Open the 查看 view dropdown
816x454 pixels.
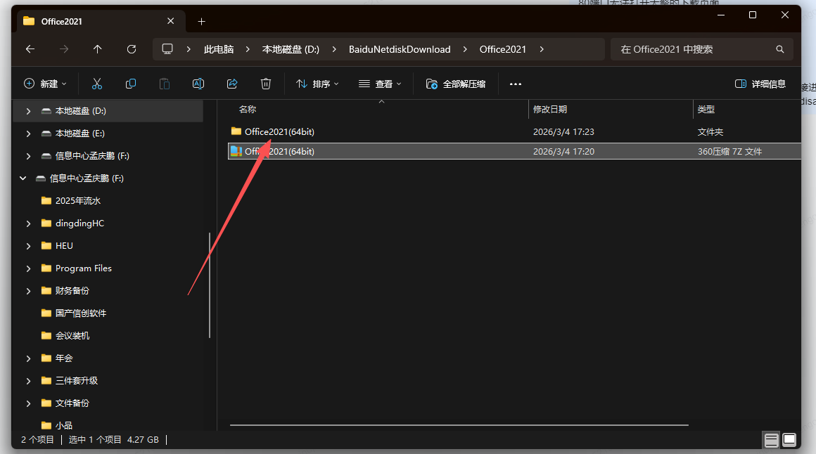coord(380,84)
